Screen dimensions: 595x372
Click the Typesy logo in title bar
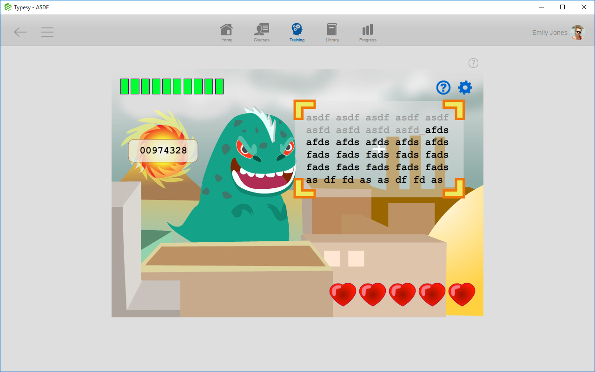pyautogui.click(x=8, y=7)
